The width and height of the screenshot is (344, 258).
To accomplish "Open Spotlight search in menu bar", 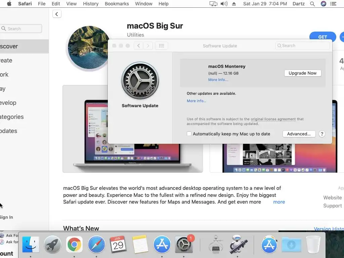I will [312, 4].
